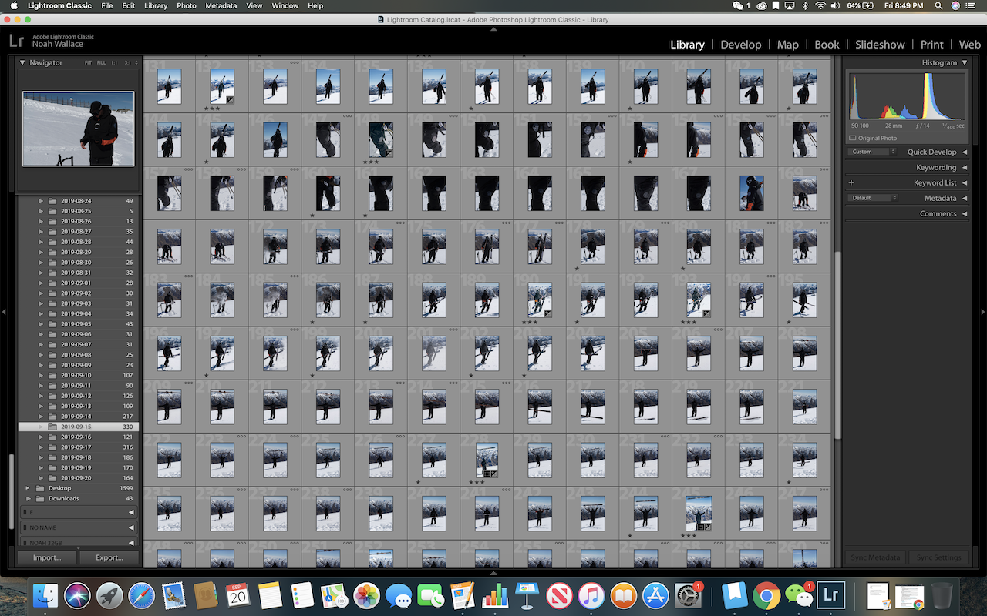Open Photos app from the Dock
This screenshot has height=616, width=987.
[366, 595]
